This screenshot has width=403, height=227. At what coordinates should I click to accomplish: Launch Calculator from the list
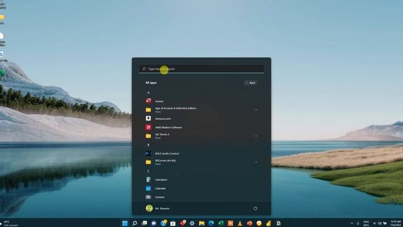point(161,180)
